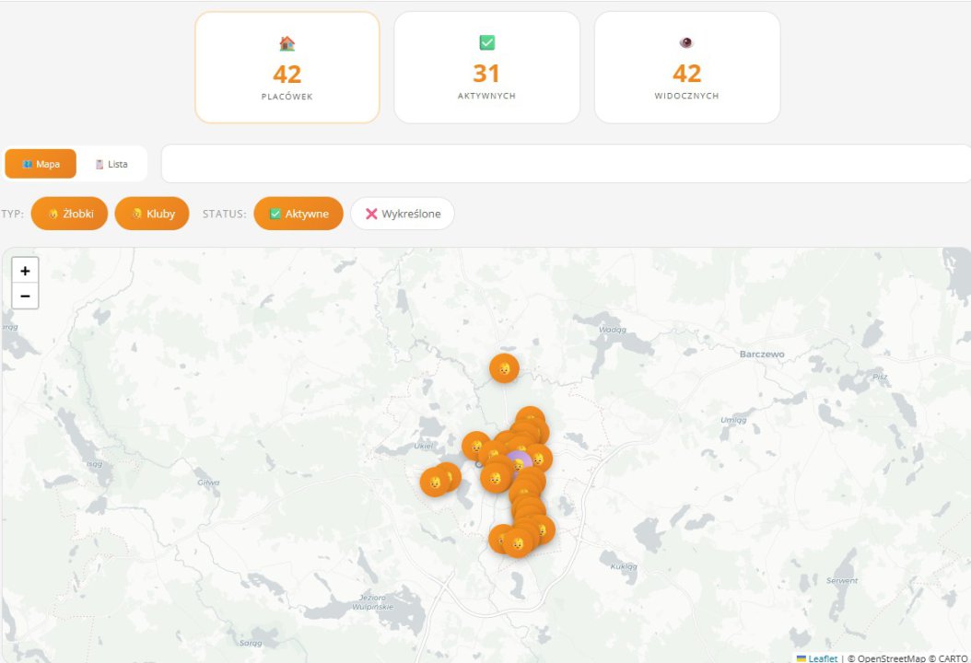Switch to the Mapa view tab

pos(41,164)
